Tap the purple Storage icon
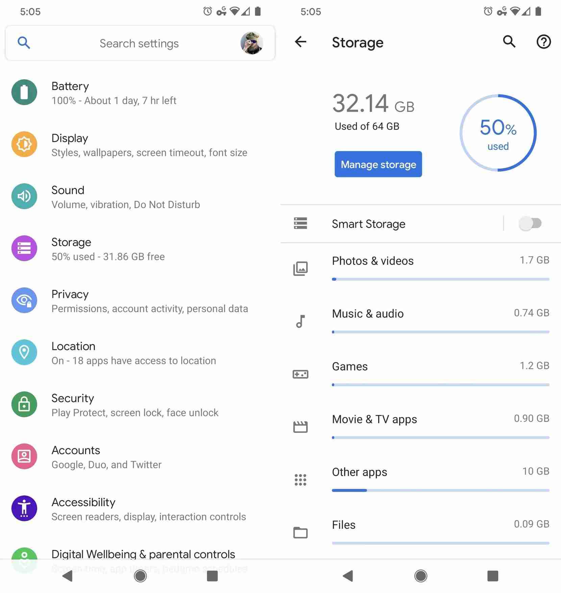This screenshot has height=593, width=561. coord(24,248)
